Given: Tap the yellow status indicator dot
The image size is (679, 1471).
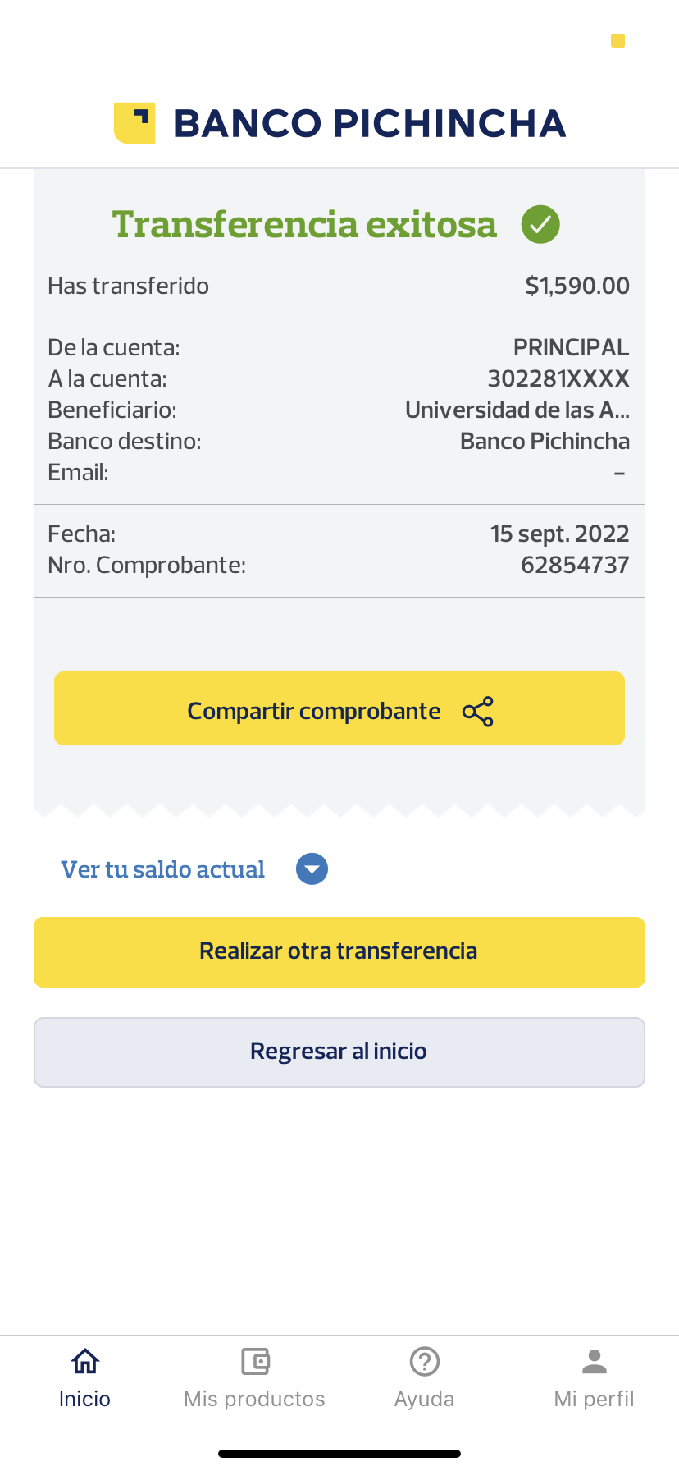Looking at the screenshot, I should (x=618, y=40).
